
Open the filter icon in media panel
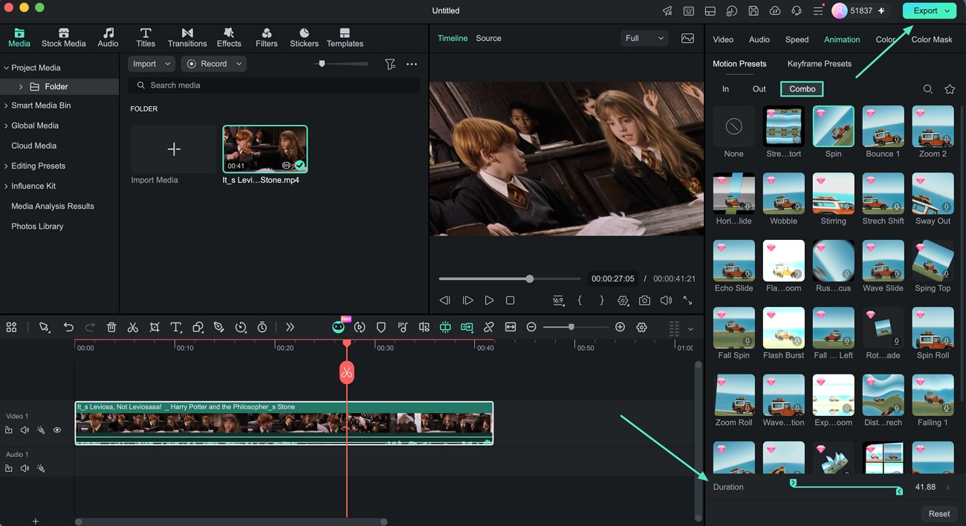click(390, 64)
